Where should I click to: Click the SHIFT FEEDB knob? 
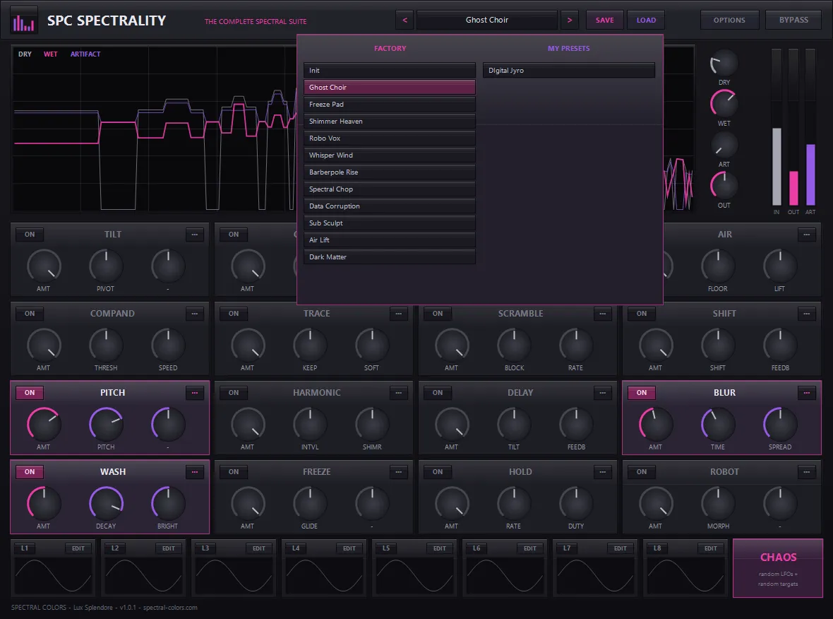coord(780,345)
